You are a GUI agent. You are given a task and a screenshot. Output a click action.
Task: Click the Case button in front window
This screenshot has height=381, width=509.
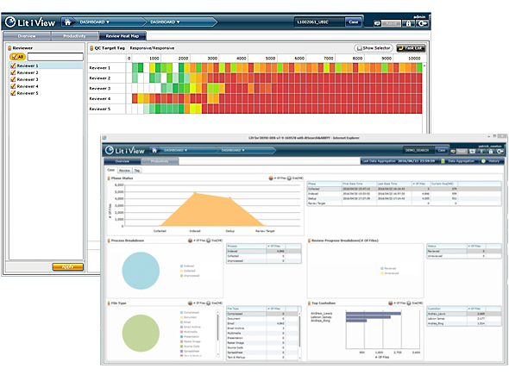click(442, 151)
